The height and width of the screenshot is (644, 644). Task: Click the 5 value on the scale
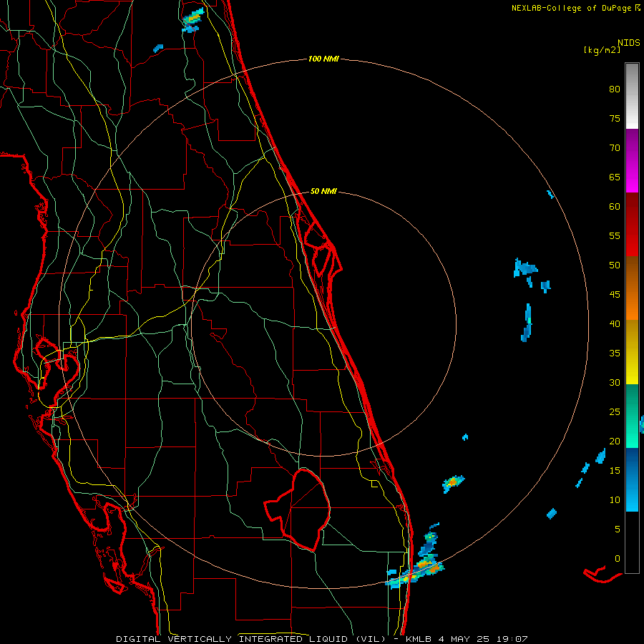(x=618, y=529)
